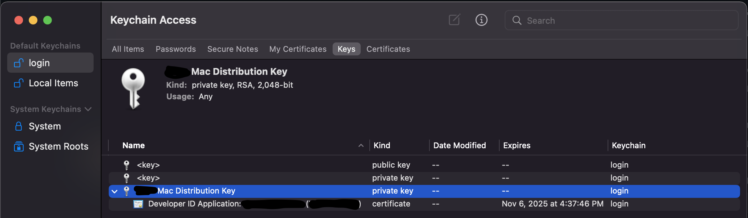This screenshot has height=218, width=748.
Task: Click the lock icon next to System keychain
Action: click(x=18, y=126)
